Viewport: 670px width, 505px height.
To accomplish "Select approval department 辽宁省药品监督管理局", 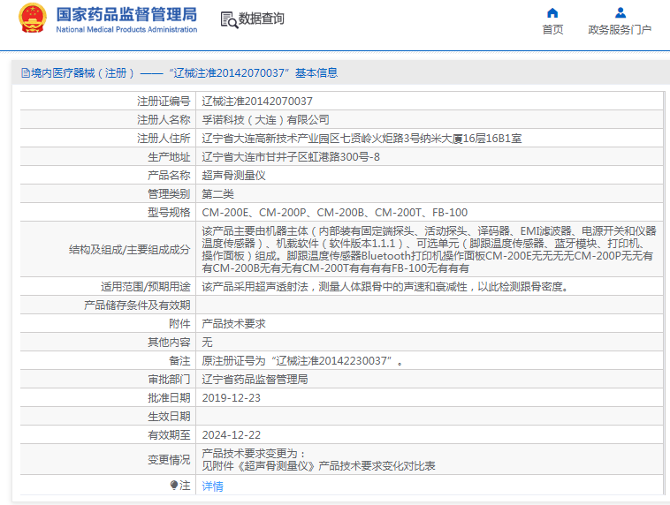I will 255,379.
